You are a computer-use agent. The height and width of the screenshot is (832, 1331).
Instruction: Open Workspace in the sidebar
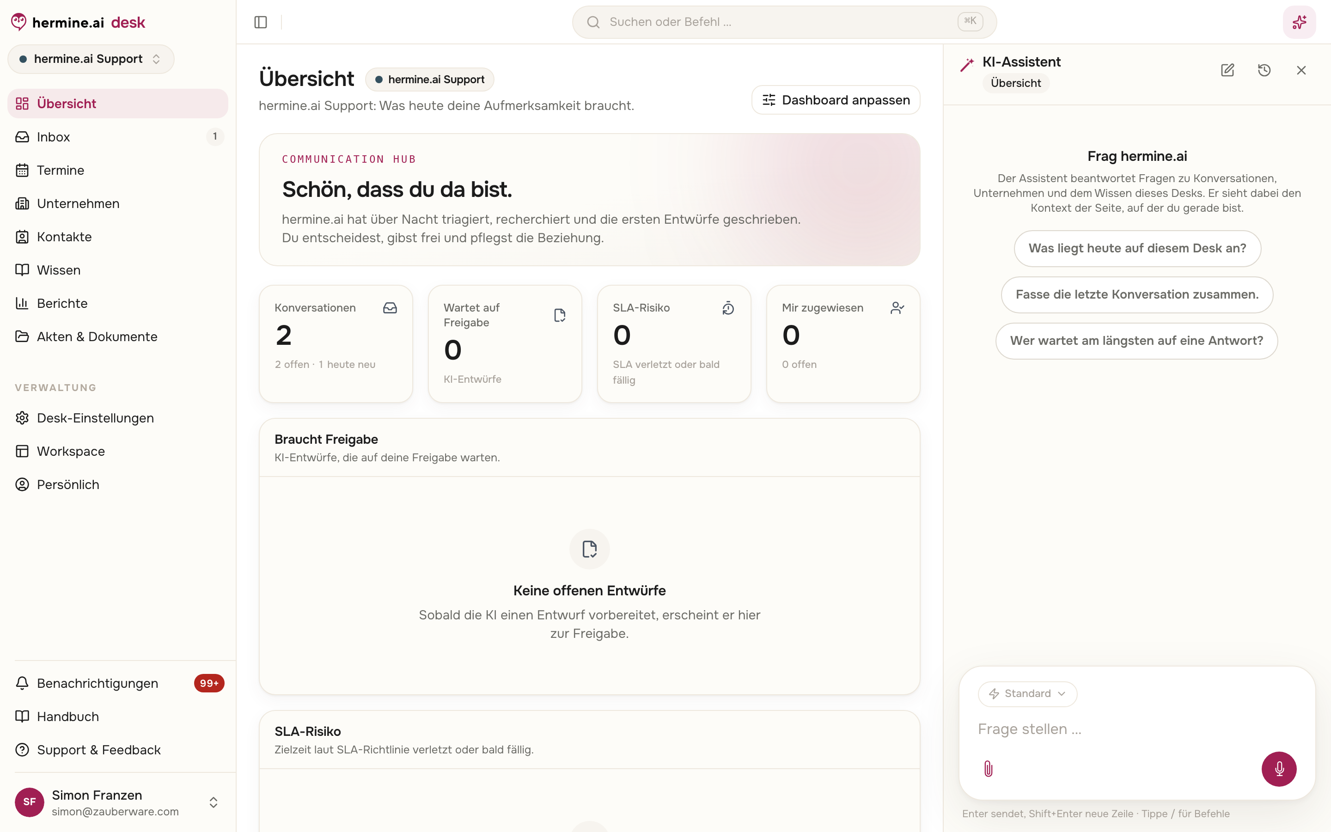click(x=118, y=451)
